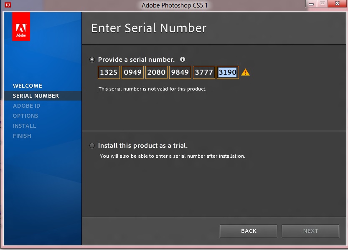This screenshot has width=348, height=250.
Task: Minimize the installer window
Action: point(311,4)
